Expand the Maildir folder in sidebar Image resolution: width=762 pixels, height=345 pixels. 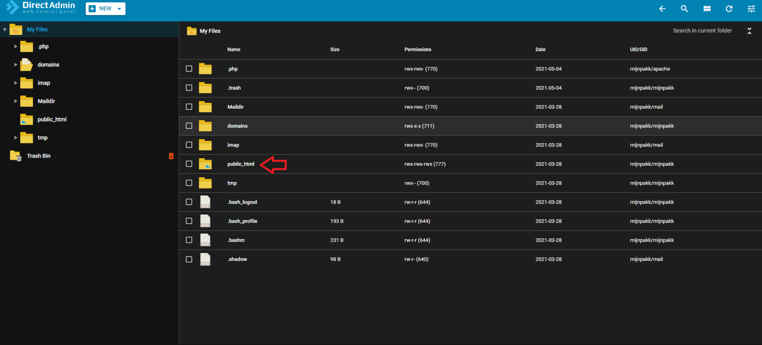16,101
